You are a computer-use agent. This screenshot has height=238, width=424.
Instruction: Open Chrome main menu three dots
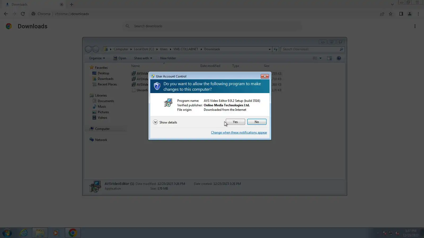pos(418,14)
